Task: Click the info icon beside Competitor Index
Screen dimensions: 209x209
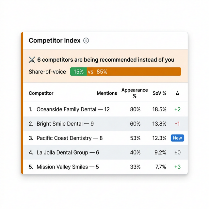Action: click(x=86, y=41)
